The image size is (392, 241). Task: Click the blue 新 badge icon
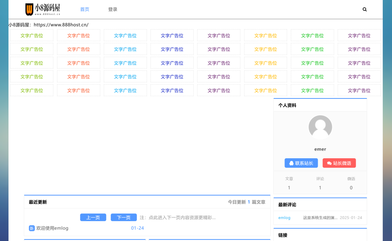click(32, 228)
